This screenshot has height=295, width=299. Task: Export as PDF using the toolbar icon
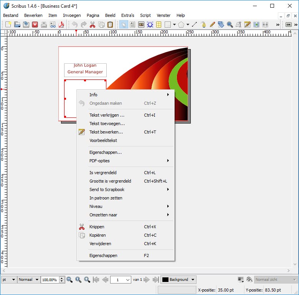(x=61, y=25)
